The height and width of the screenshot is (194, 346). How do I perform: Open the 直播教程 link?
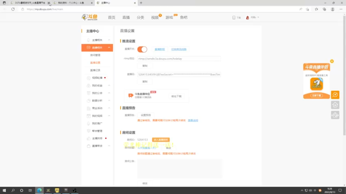pyautogui.click(x=160, y=49)
